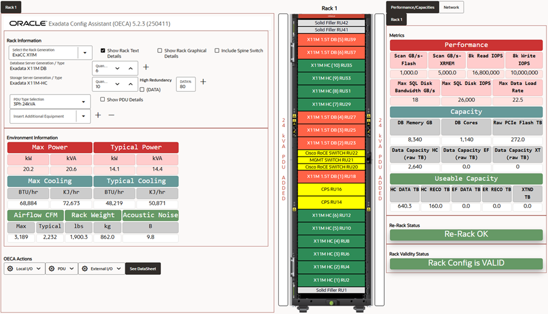Select X11M HC (6) RU12 in rack

[331, 215]
